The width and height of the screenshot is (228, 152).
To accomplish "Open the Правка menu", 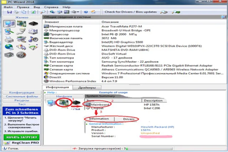I will click(23, 7).
